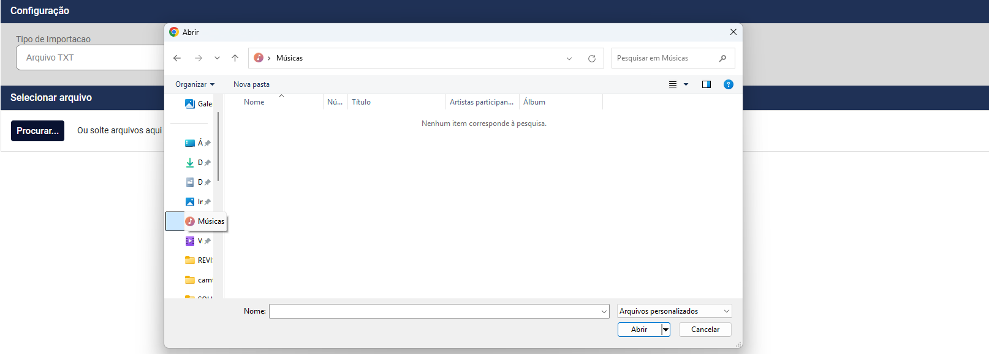Image resolution: width=989 pixels, height=354 pixels.
Task: Click the Nome file name input field
Action: point(435,311)
